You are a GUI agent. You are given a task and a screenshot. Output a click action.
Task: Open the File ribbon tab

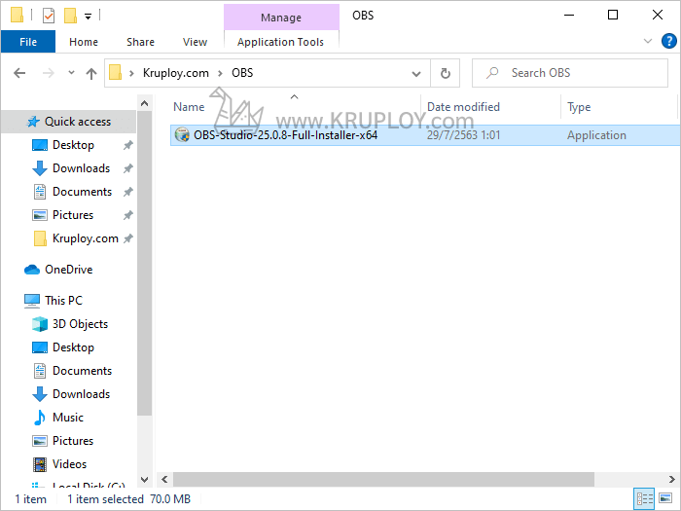[x=28, y=42]
